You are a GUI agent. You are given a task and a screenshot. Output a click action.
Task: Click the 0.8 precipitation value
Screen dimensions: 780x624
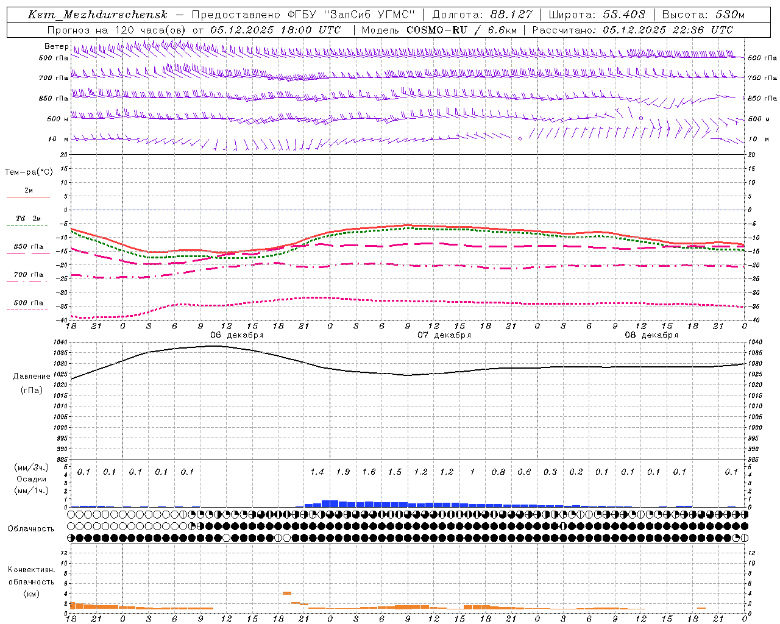(x=498, y=472)
